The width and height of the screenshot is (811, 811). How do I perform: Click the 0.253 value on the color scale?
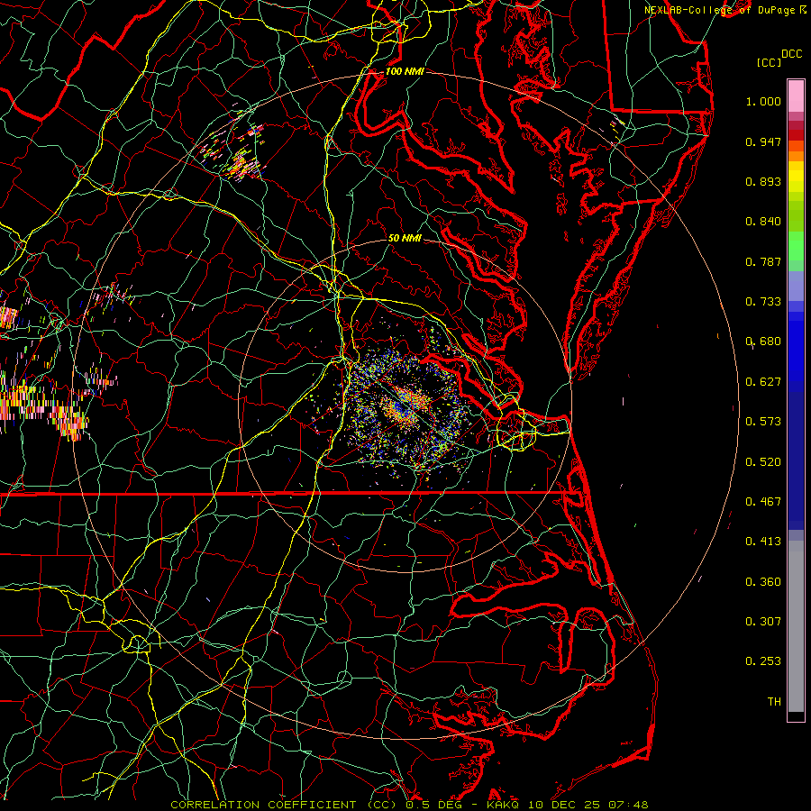coord(763,661)
